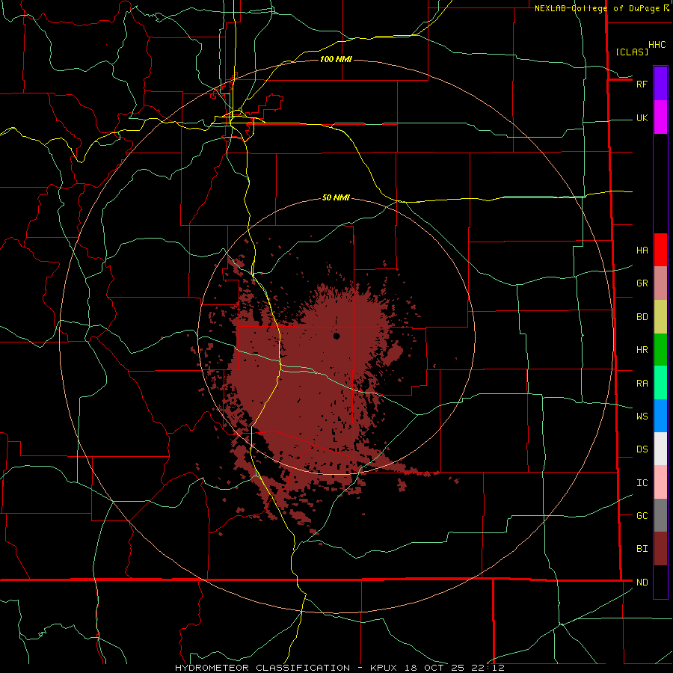Viewport: 673px width, 673px height.
Task: Click the KPUX radar site black dot
Action: 336,336
